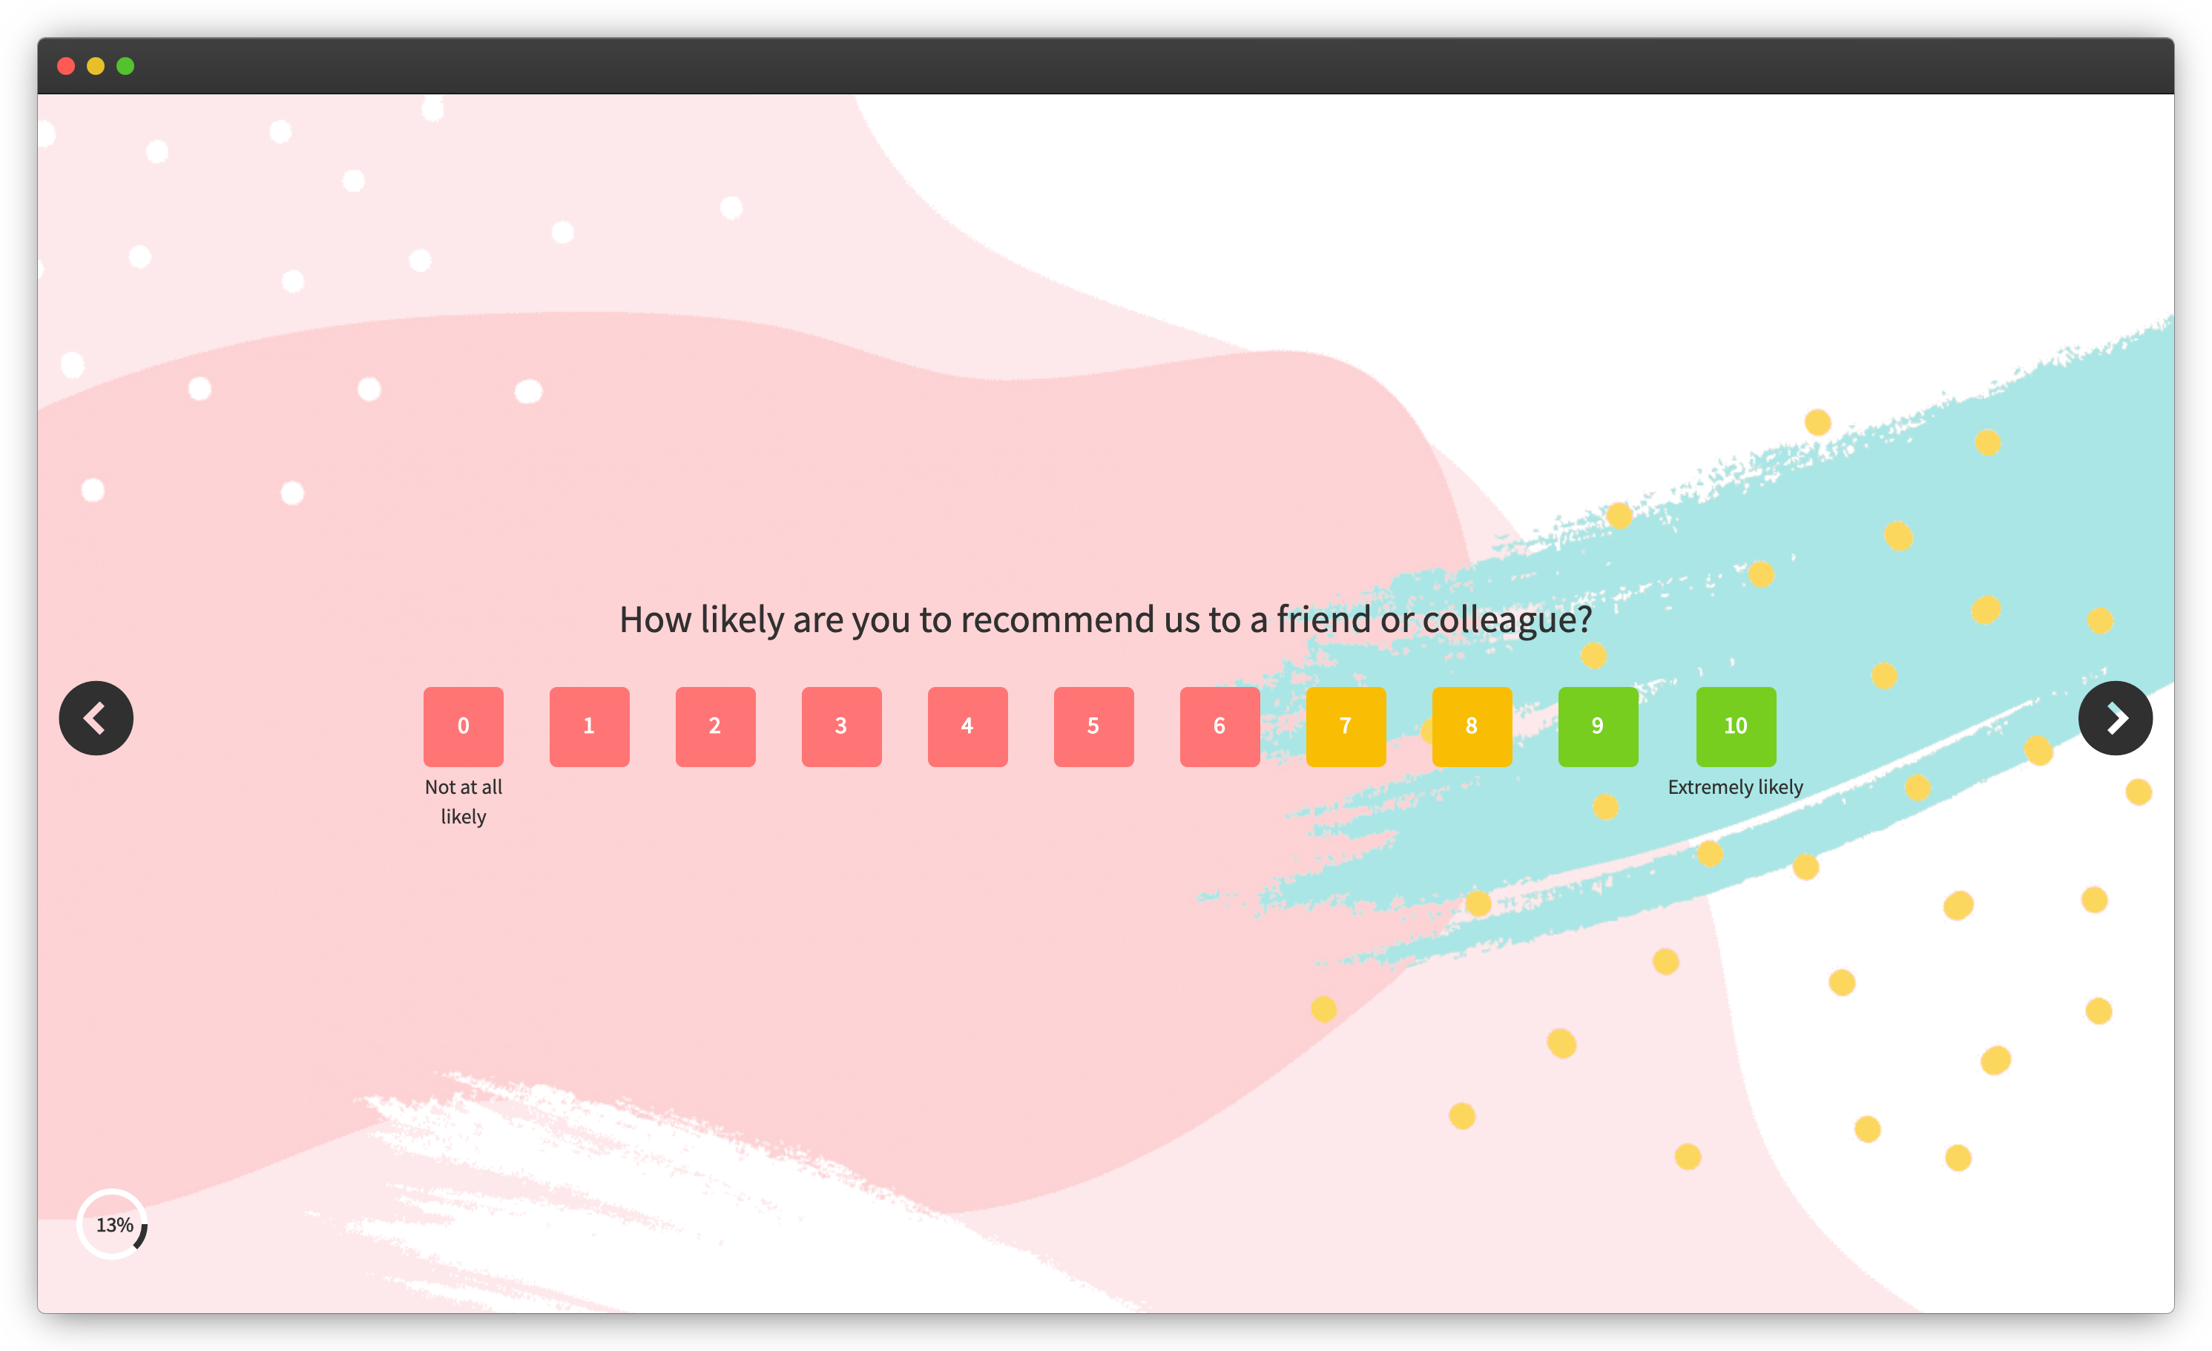Pick score 5 on the scale
Screen dimensions: 2212x1351
coord(1093,726)
